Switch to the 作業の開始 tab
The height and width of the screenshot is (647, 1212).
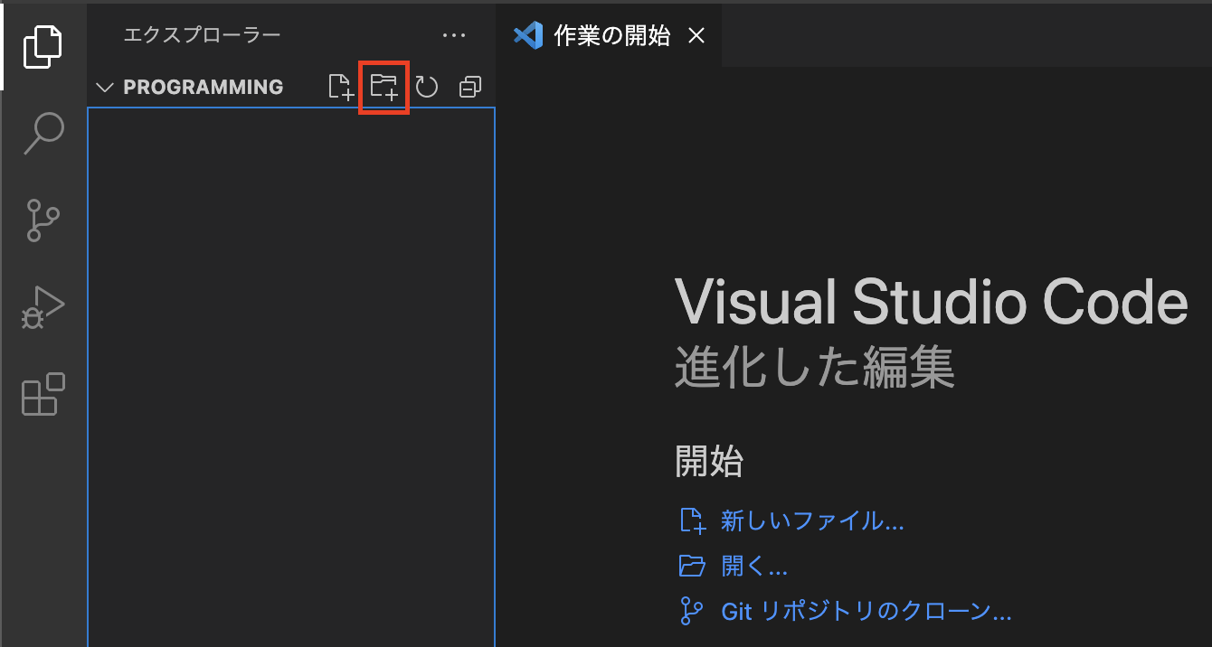610,35
